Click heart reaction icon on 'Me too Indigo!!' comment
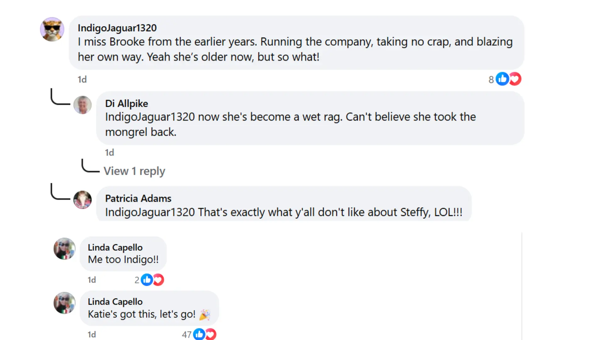Viewport: 604px width, 340px height. click(158, 280)
